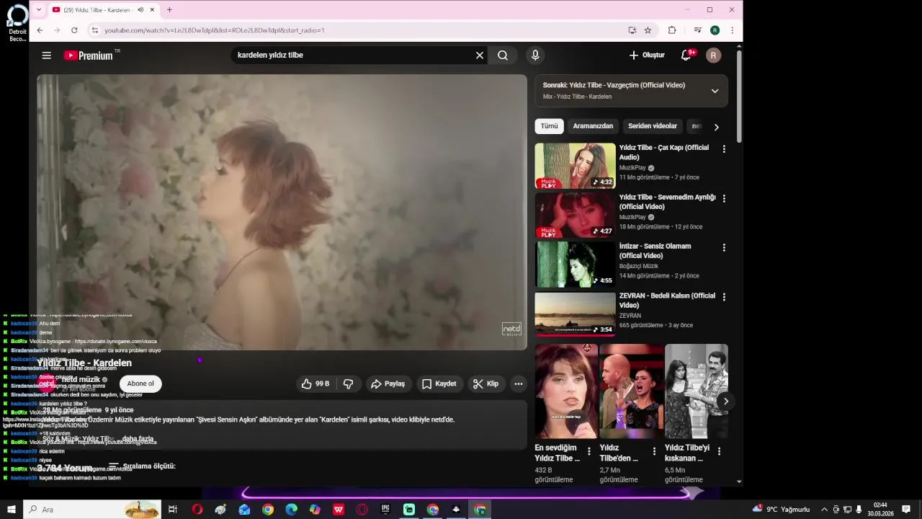Open Yıldız Tilbe - Çat Kapı title link
The width and height of the screenshot is (922, 519).
(x=664, y=152)
